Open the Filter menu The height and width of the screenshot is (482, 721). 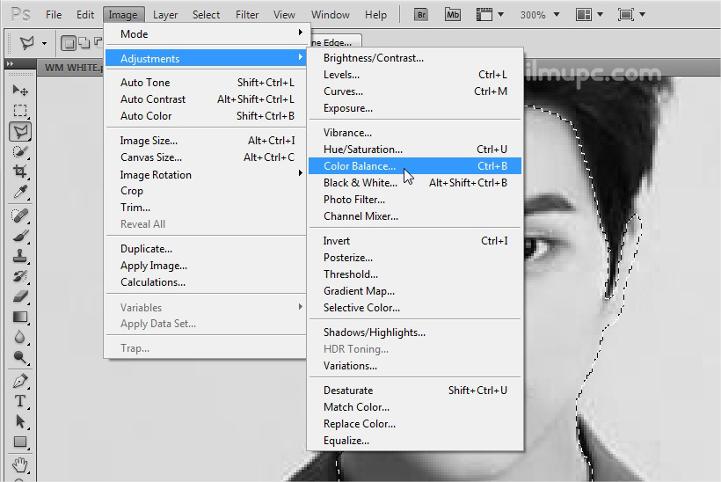[x=247, y=15]
